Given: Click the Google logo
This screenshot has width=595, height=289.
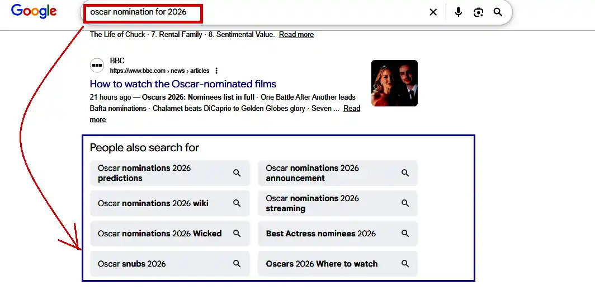Looking at the screenshot, I should pyautogui.click(x=34, y=12).
